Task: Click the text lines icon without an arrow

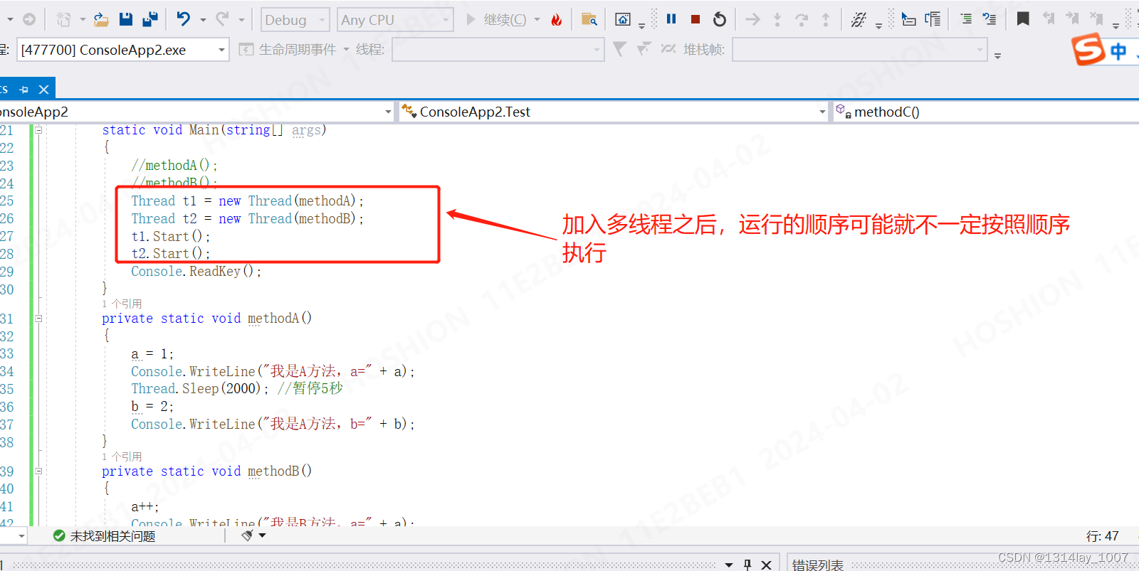Action: [966, 19]
